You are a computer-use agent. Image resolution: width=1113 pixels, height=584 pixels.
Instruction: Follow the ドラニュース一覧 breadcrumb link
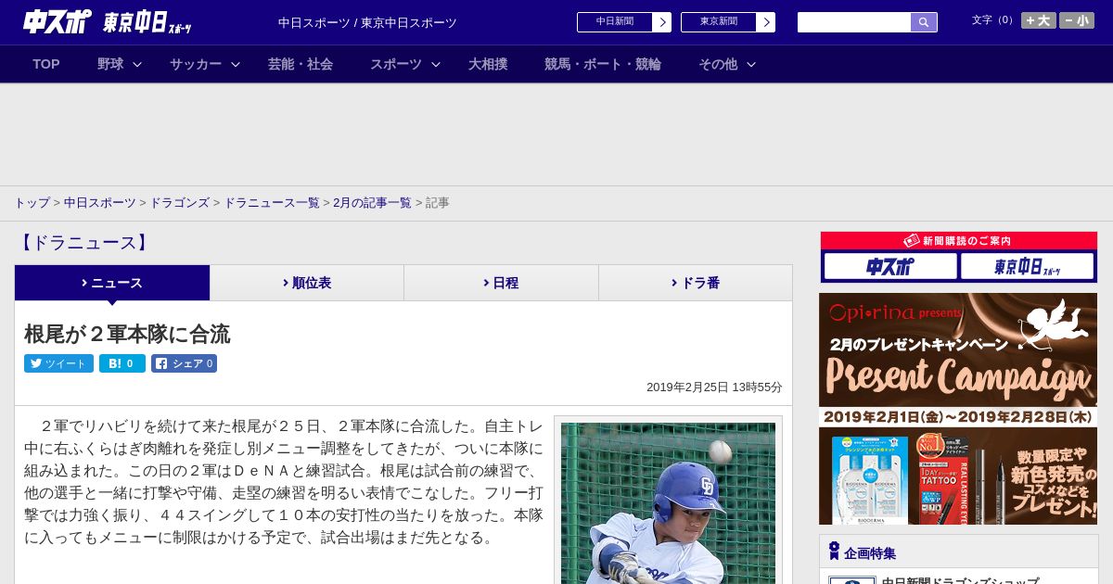click(272, 202)
